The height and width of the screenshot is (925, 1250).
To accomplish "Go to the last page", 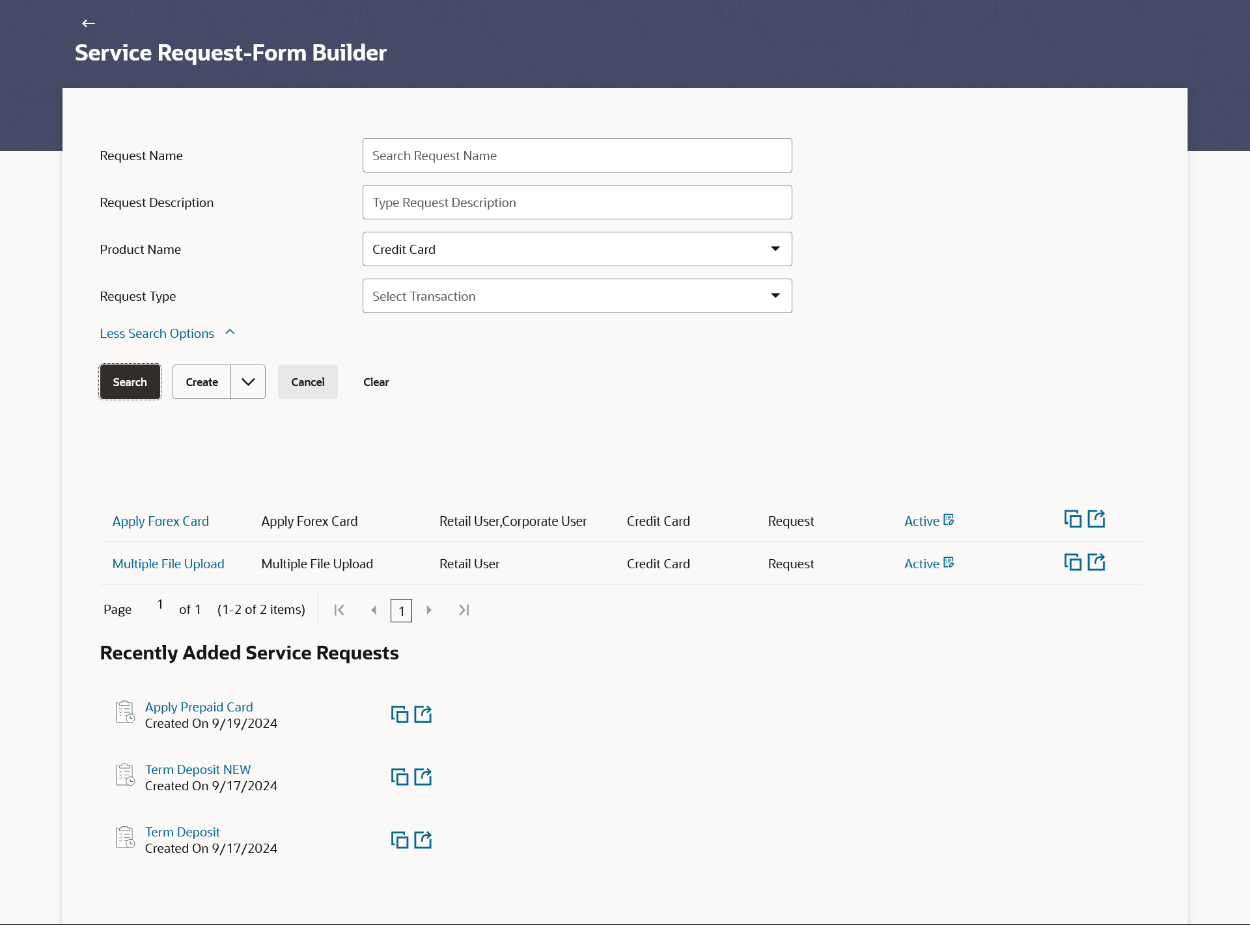I will 464,610.
